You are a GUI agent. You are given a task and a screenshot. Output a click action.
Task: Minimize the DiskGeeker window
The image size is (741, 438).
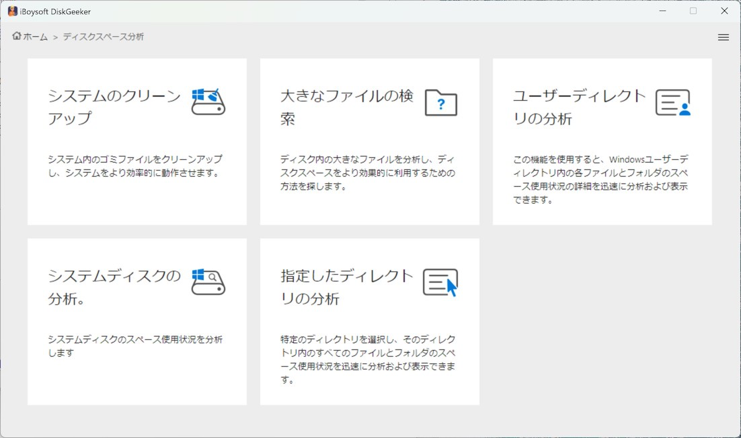(662, 11)
